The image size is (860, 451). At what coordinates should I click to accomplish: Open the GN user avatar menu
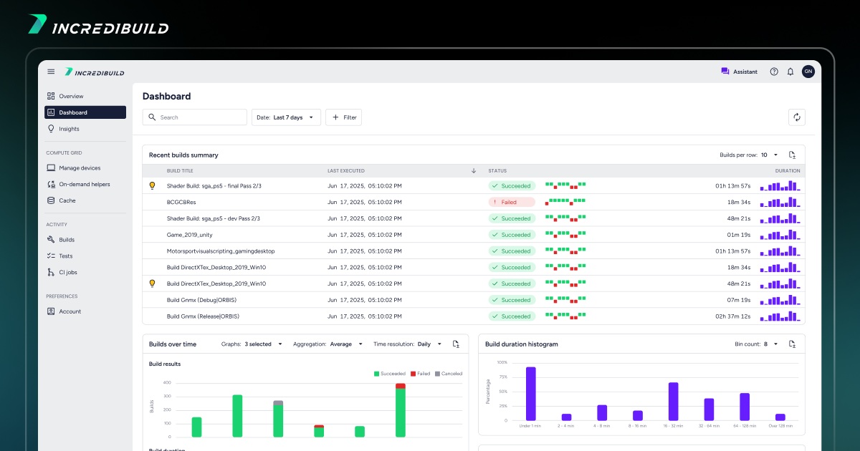click(808, 72)
